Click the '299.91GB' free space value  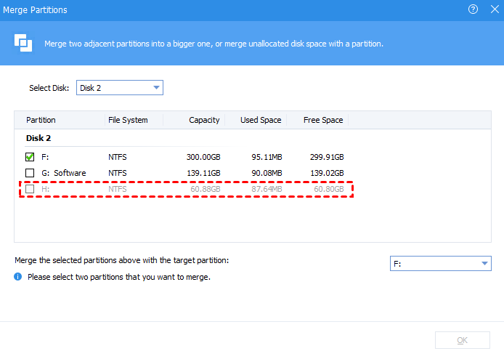coord(327,157)
